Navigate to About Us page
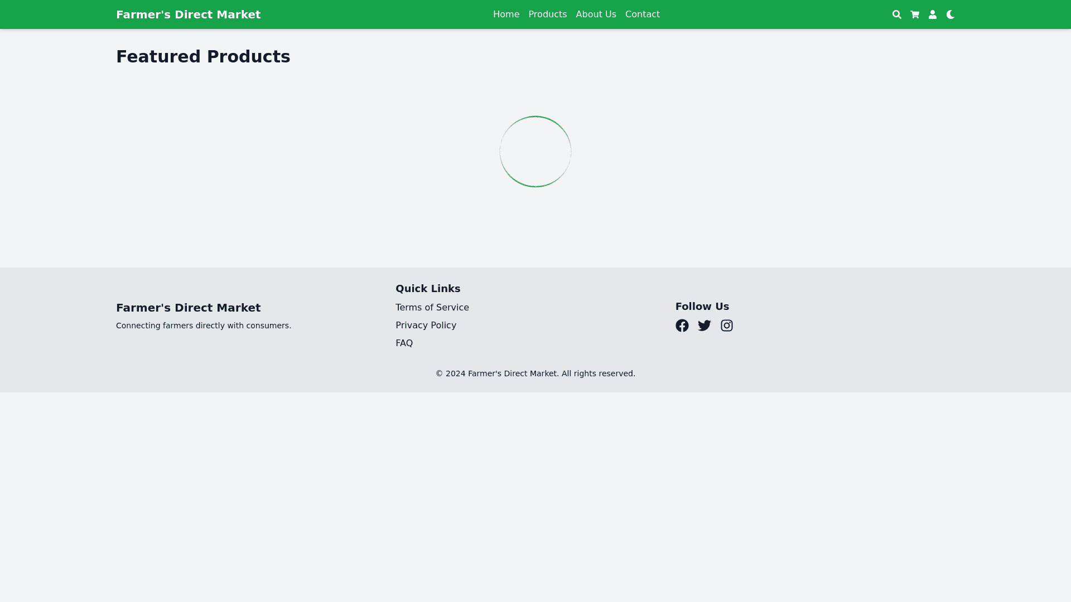 [596, 14]
